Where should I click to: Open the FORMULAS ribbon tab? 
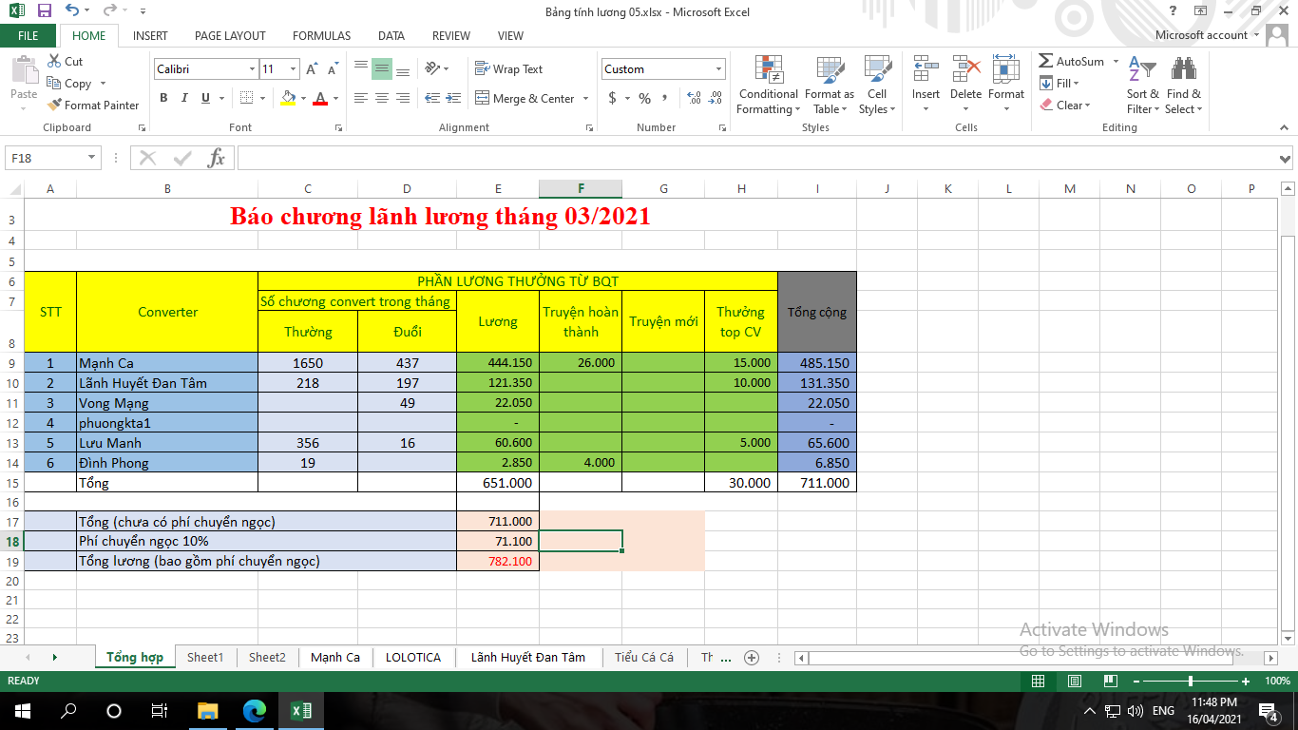(x=321, y=35)
